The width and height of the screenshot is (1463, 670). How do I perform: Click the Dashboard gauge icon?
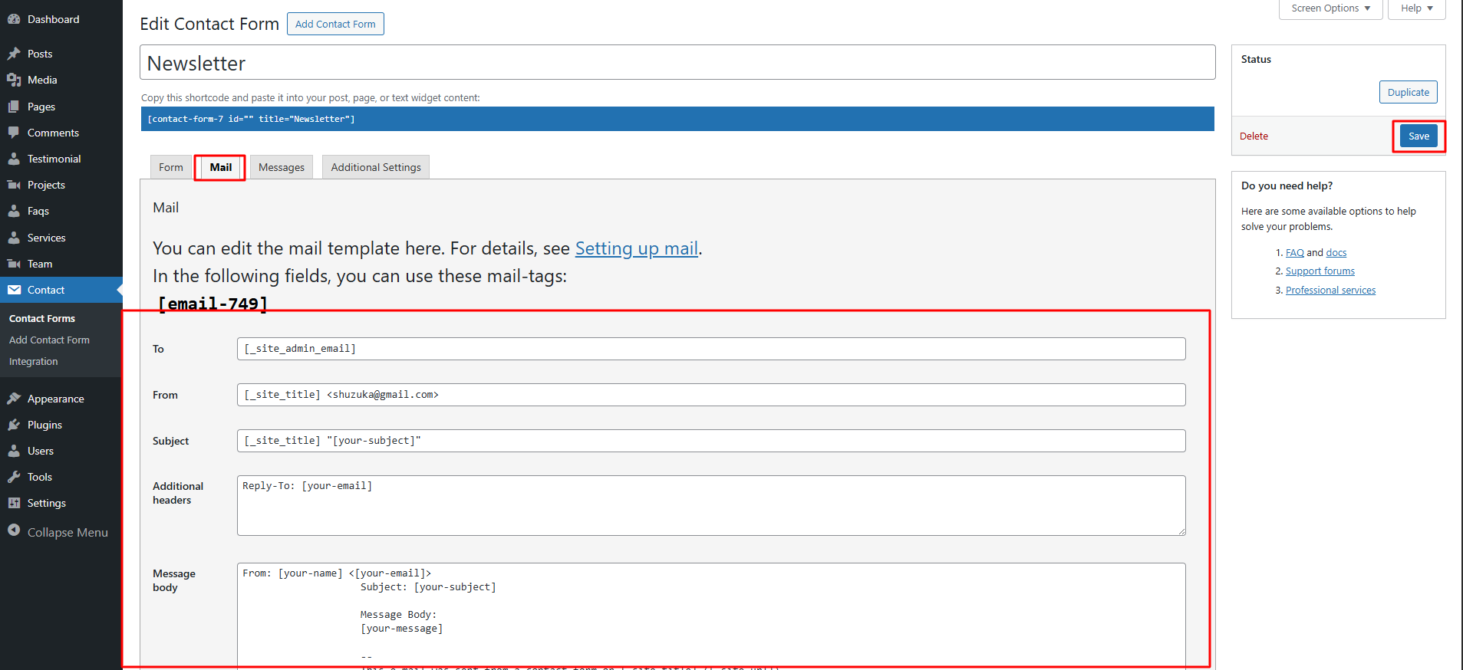[14, 19]
